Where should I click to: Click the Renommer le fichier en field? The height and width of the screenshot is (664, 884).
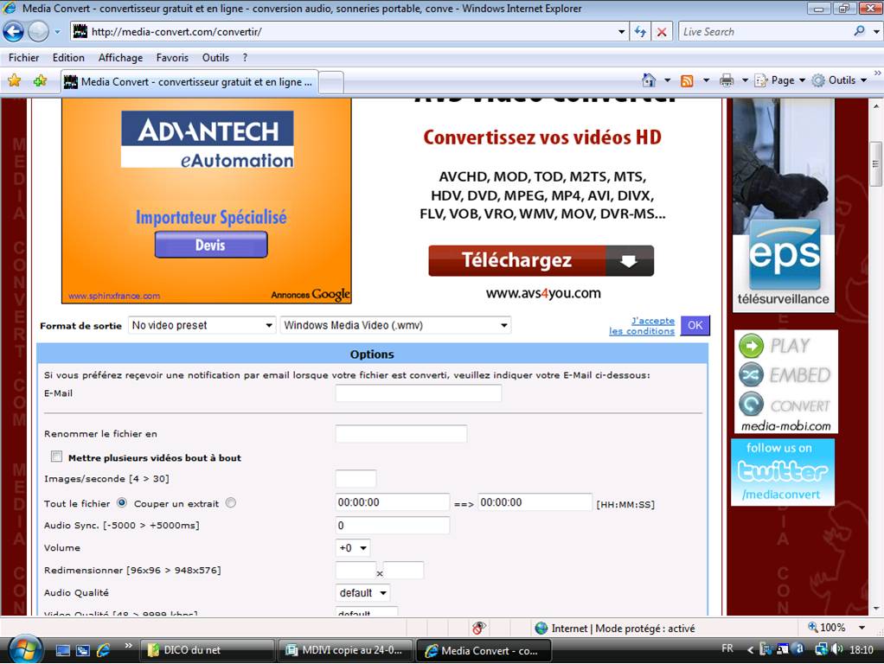(x=400, y=433)
